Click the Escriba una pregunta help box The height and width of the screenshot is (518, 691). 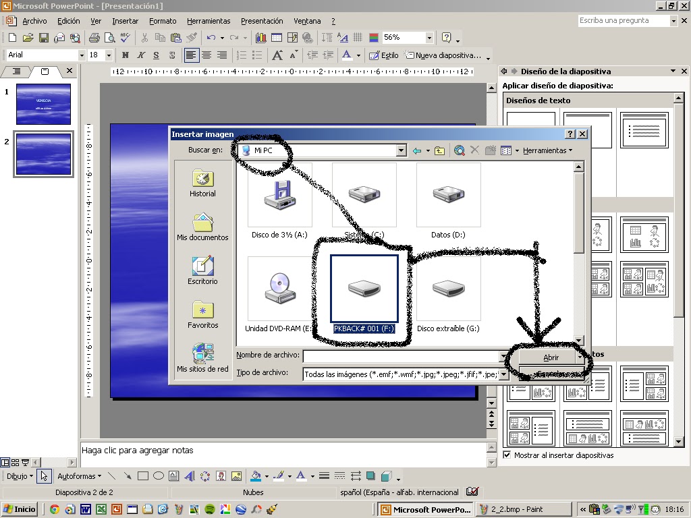pos(623,20)
